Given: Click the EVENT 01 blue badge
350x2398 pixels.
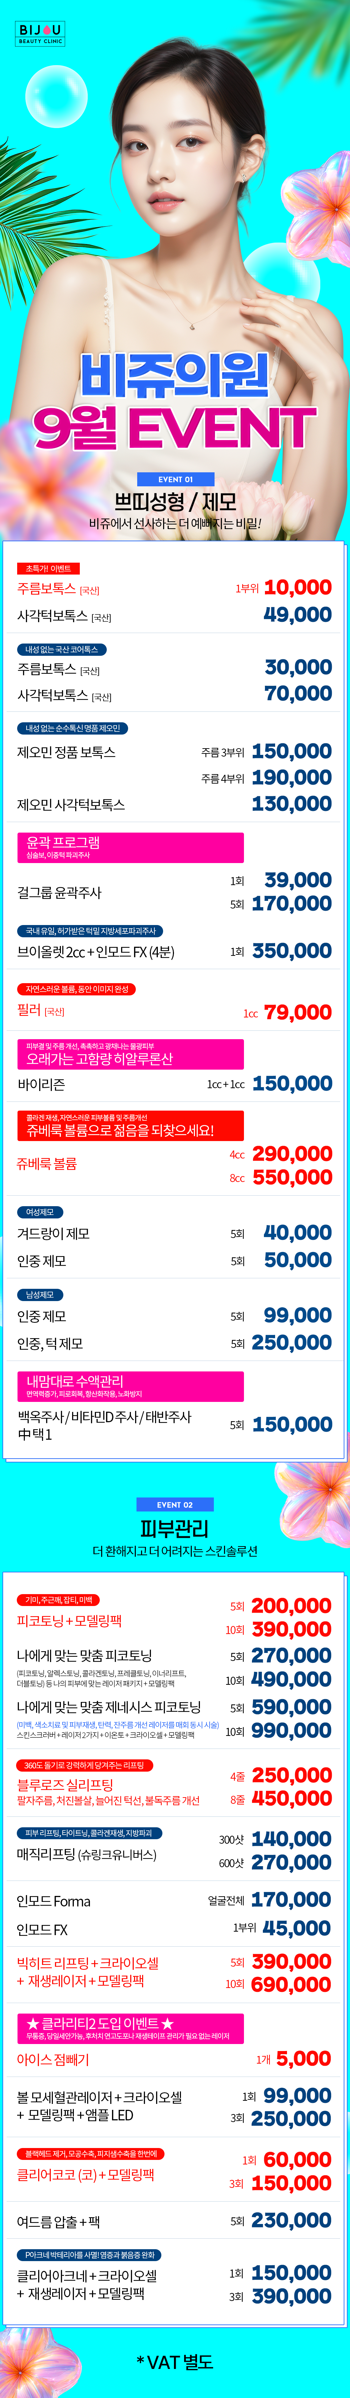Looking at the screenshot, I should tap(175, 479).
